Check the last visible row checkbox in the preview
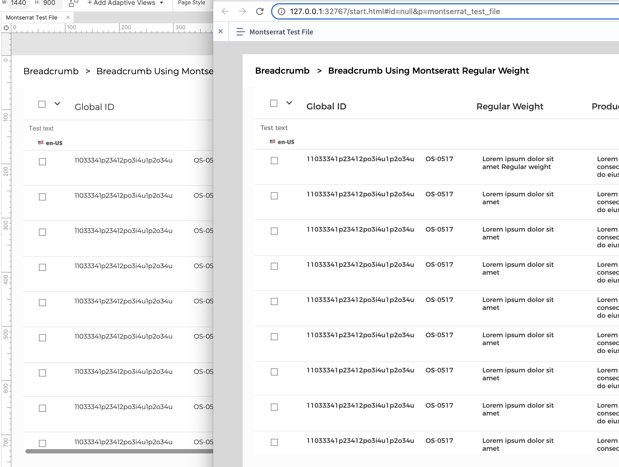This screenshot has height=467, width=619. (x=274, y=442)
